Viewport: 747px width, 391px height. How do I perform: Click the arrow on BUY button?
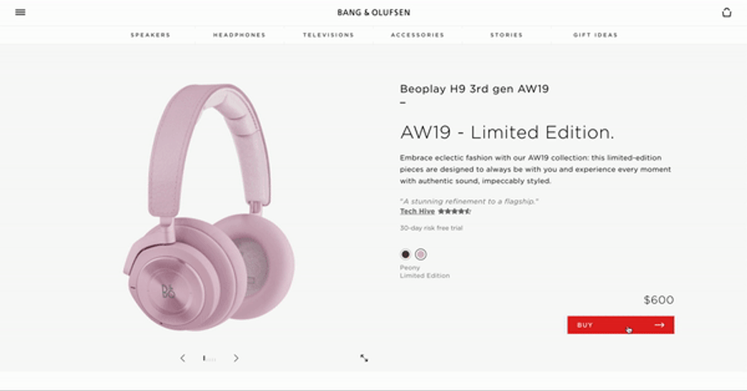tap(660, 325)
